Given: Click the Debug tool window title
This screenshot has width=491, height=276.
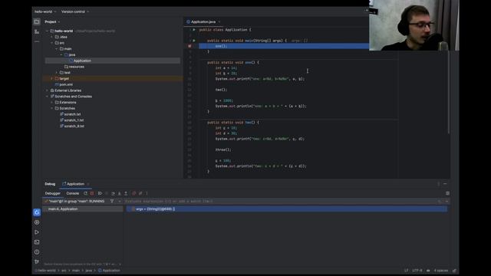Looking at the screenshot, I should pos(50,184).
